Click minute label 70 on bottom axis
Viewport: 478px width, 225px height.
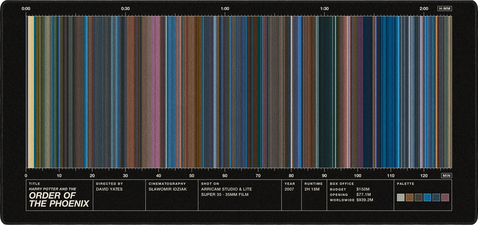click(258, 176)
